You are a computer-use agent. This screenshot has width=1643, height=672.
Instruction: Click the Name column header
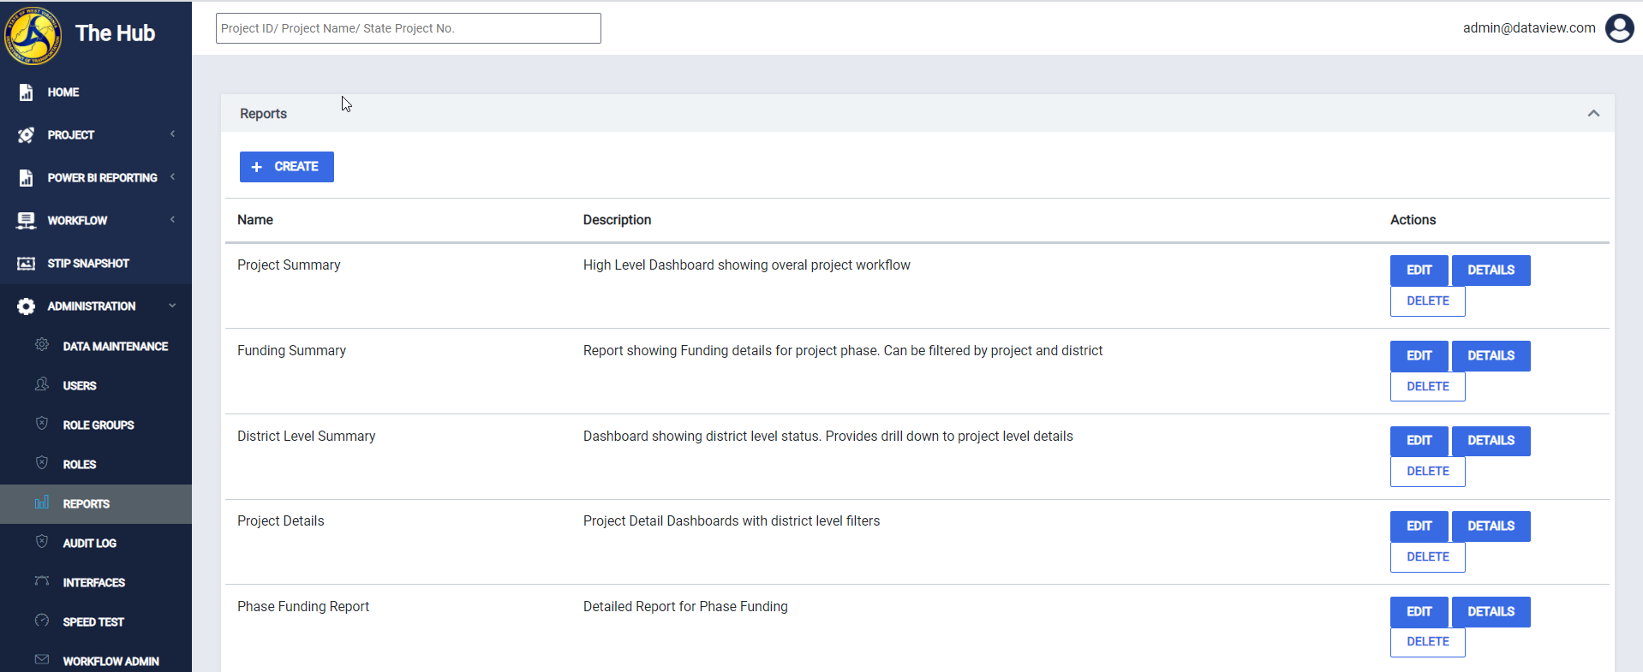[255, 220]
